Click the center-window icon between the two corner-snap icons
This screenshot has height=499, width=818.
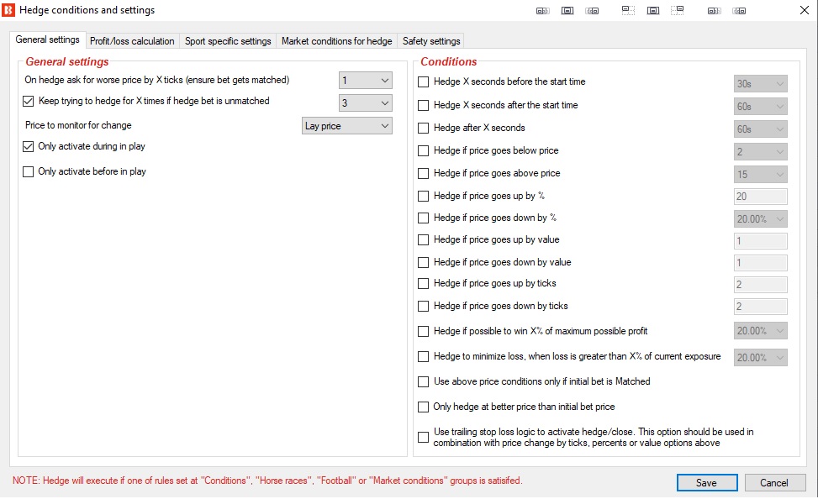pos(653,10)
